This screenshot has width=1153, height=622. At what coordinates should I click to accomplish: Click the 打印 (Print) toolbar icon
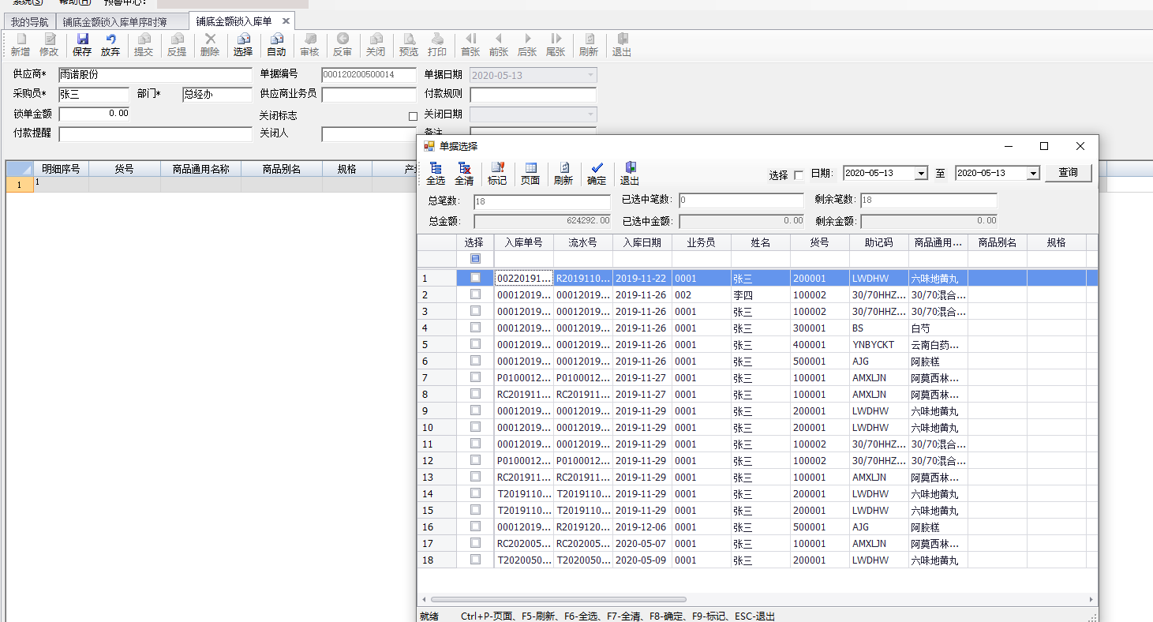coord(437,44)
